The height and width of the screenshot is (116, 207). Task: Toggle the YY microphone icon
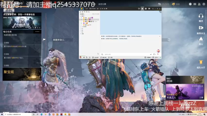point(87,57)
